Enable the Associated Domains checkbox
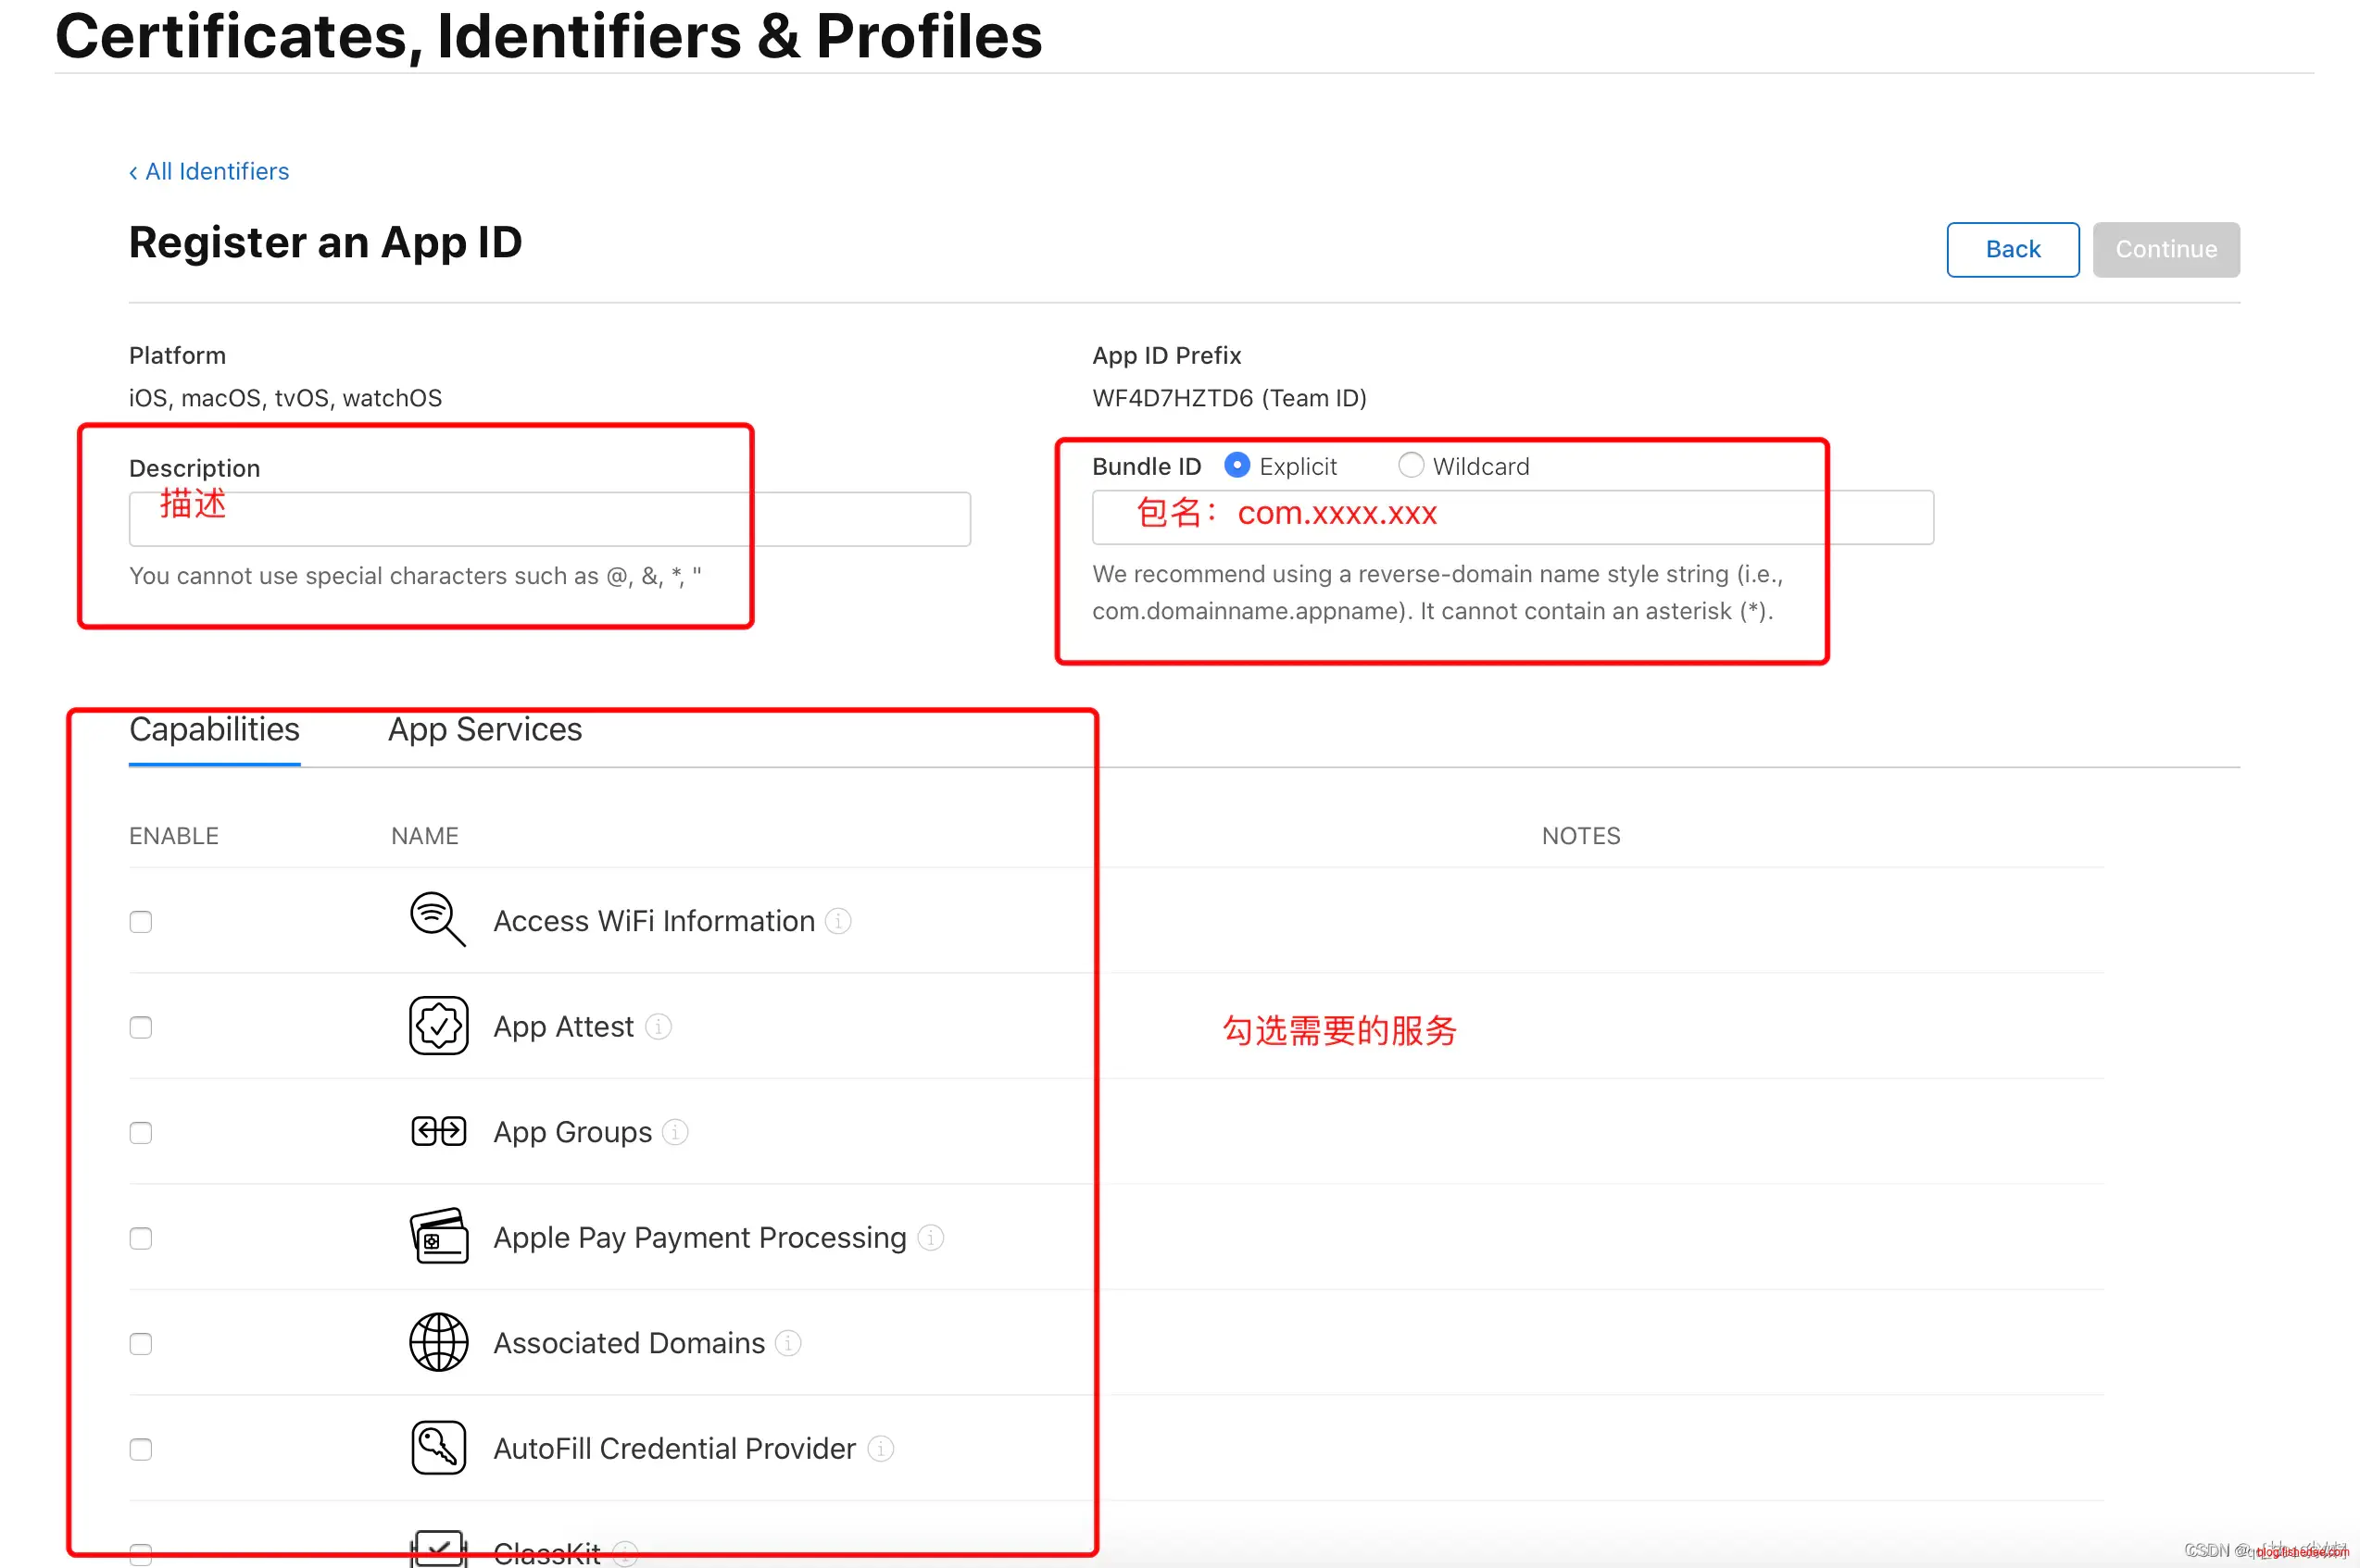The height and width of the screenshot is (1568, 2360). pyautogui.click(x=141, y=1344)
